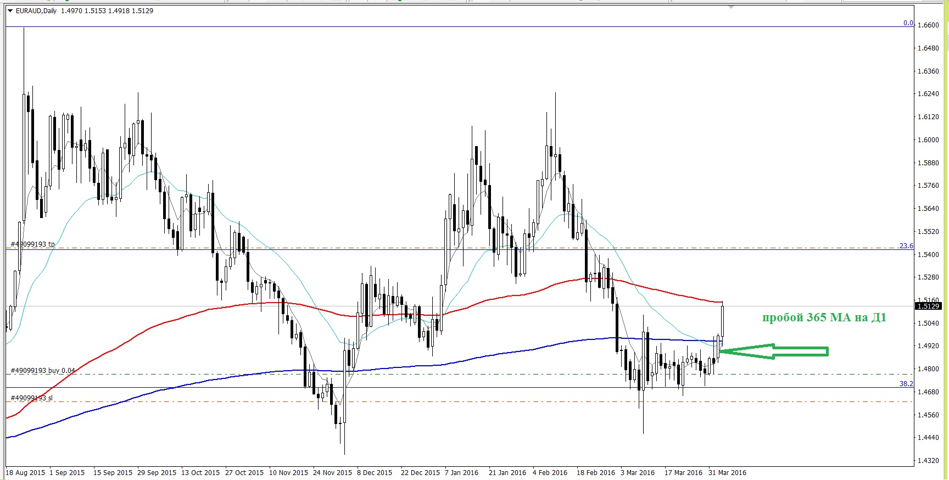The height and width of the screenshot is (480, 949).
Task: Select the EURAUD,Daily chart title text
Action: (36, 11)
